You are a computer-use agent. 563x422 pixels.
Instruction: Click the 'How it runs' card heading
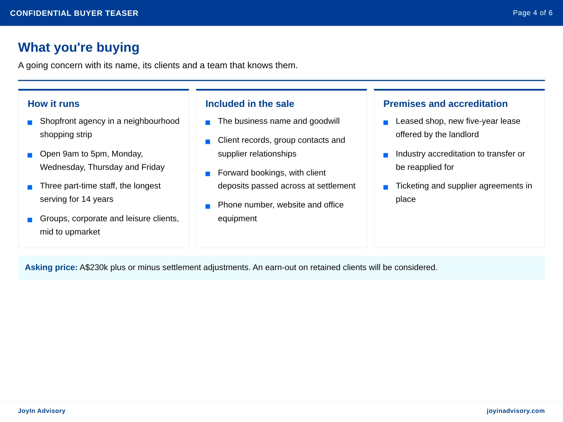coord(53,104)
